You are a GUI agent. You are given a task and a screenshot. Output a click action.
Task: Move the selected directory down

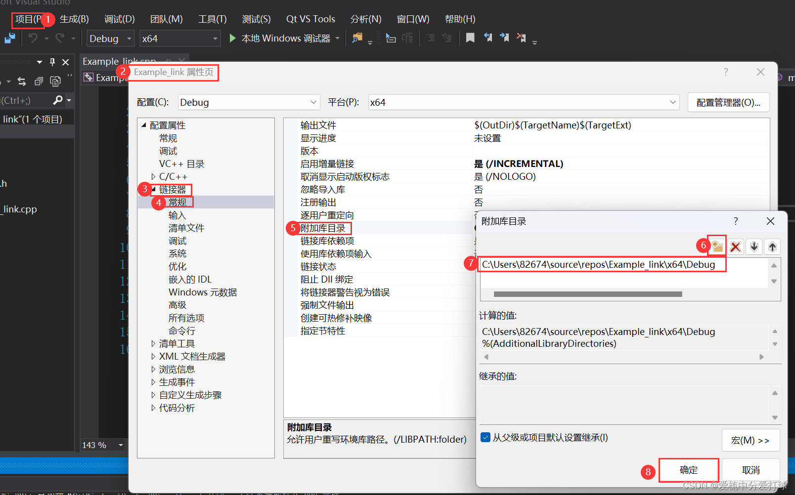(753, 247)
